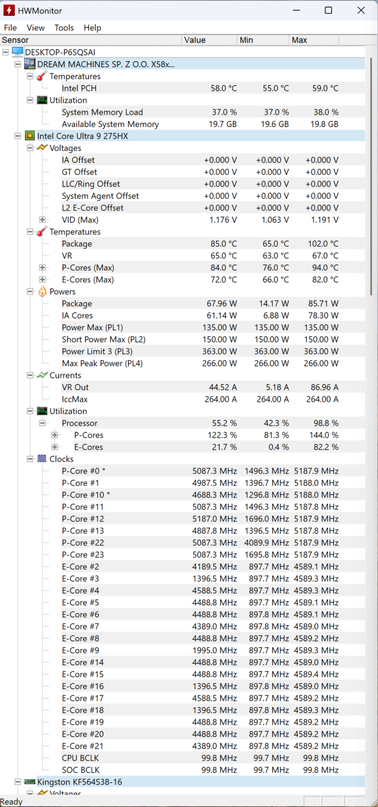Open the View menu
This screenshot has width=378, height=807.
(x=36, y=28)
